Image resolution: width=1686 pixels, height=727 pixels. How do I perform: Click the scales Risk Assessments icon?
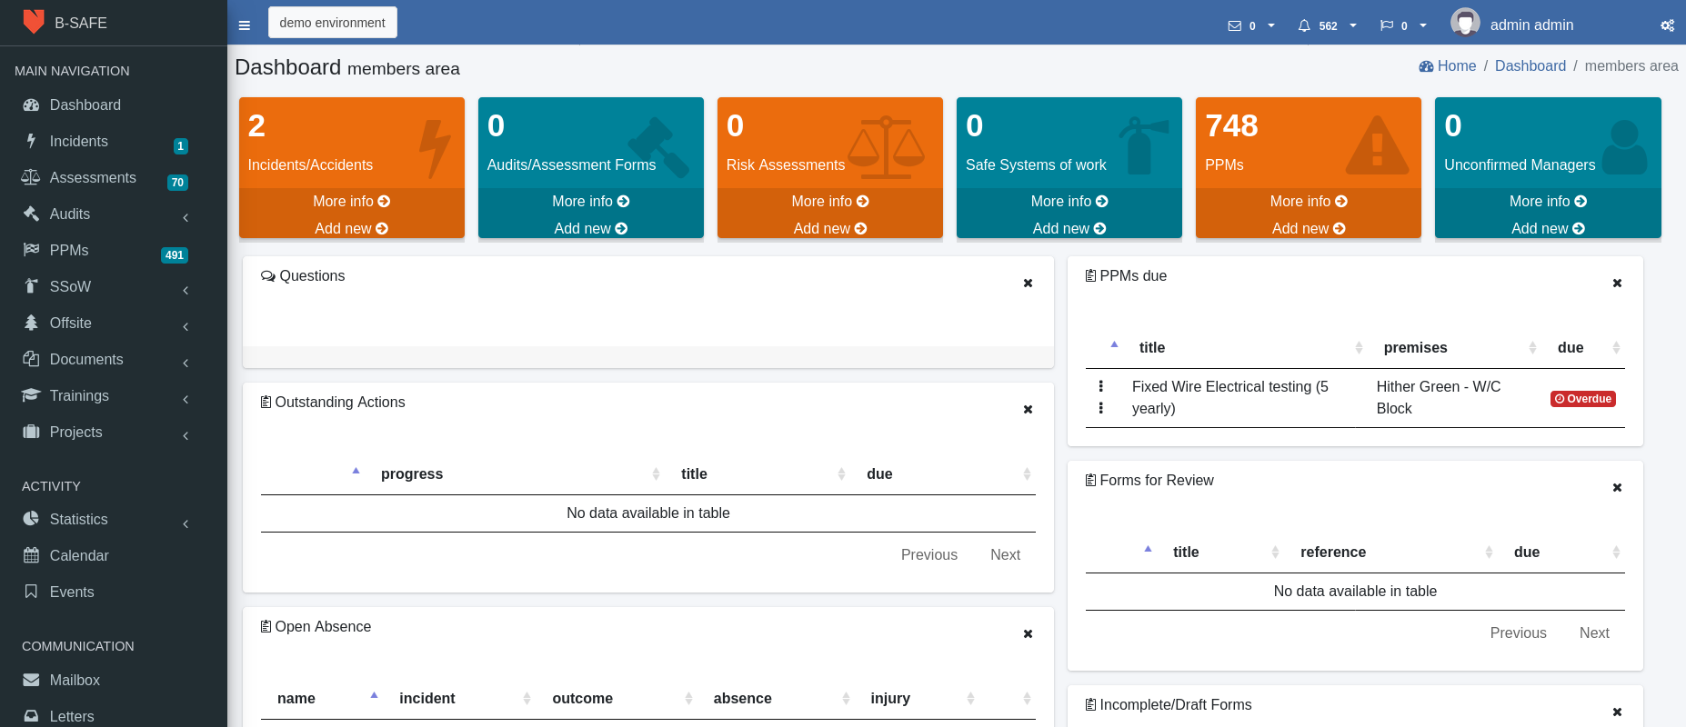[x=887, y=147]
